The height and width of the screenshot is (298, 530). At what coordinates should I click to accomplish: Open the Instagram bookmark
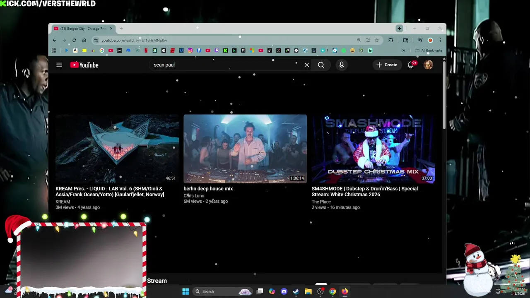coord(190,50)
